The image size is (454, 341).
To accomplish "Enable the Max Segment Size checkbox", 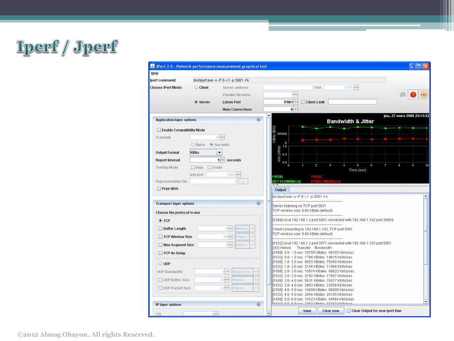I will coord(160,245).
